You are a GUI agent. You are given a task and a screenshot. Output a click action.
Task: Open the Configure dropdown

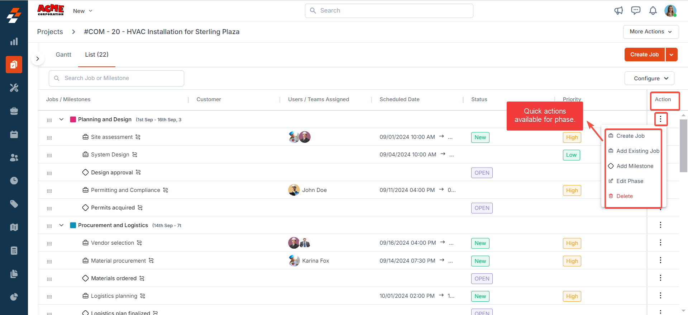[x=649, y=78]
